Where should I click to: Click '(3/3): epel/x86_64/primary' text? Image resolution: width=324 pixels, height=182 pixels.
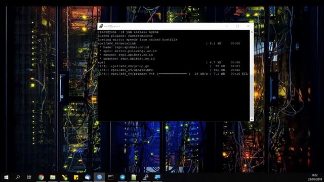click(x=123, y=74)
